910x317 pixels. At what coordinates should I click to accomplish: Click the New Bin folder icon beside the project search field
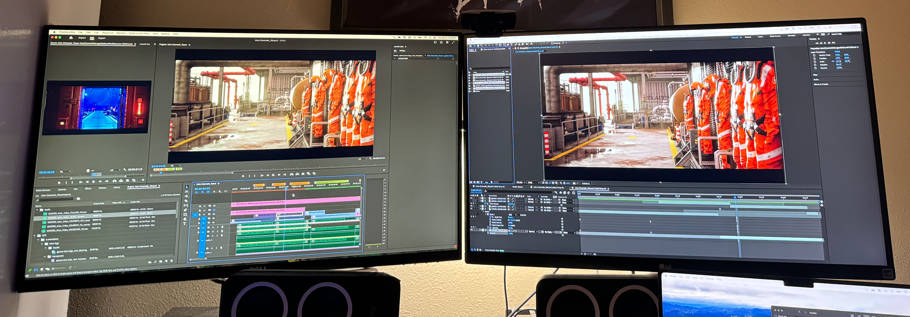click(78, 198)
